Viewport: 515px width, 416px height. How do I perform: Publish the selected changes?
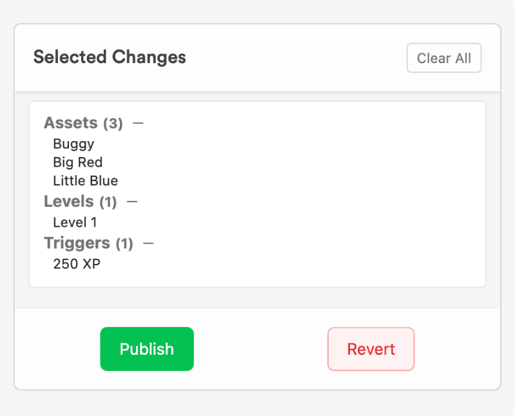pyautogui.click(x=147, y=349)
